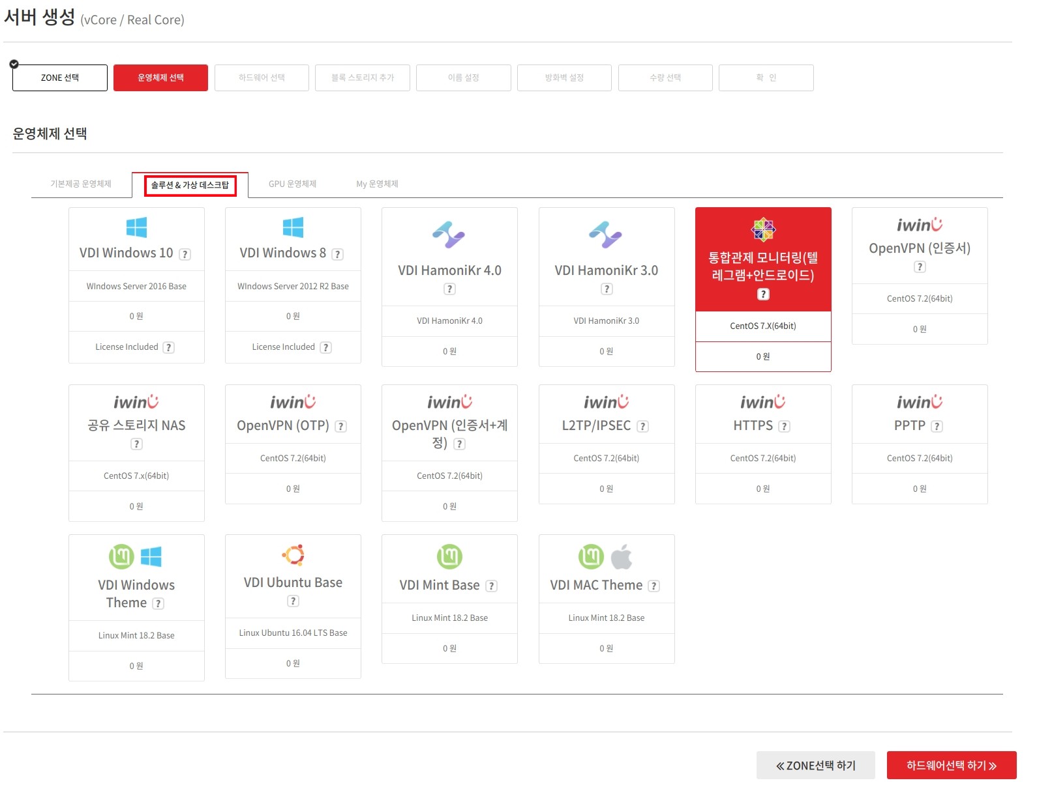Open help icon next to VDI MAC Theme
The image size is (1037, 787).
654,586
